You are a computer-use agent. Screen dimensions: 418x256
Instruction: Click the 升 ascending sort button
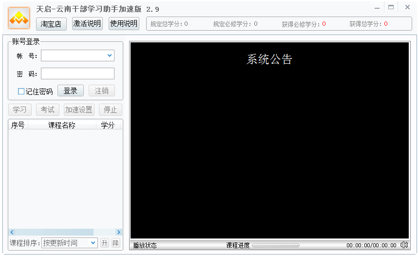(x=105, y=243)
